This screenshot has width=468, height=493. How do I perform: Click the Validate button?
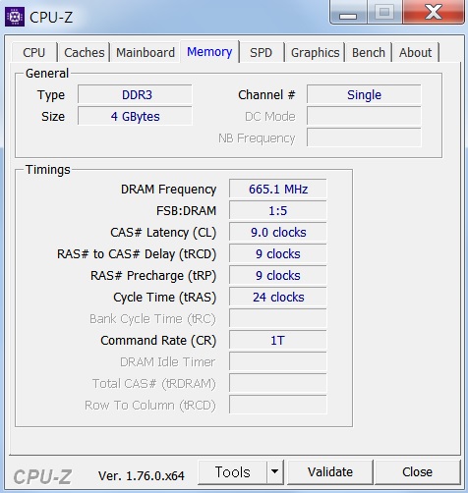[x=330, y=471]
